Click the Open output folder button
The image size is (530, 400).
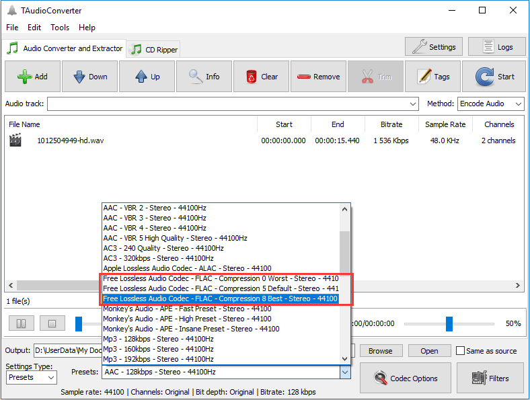pyautogui.click(x=429, y=351)
